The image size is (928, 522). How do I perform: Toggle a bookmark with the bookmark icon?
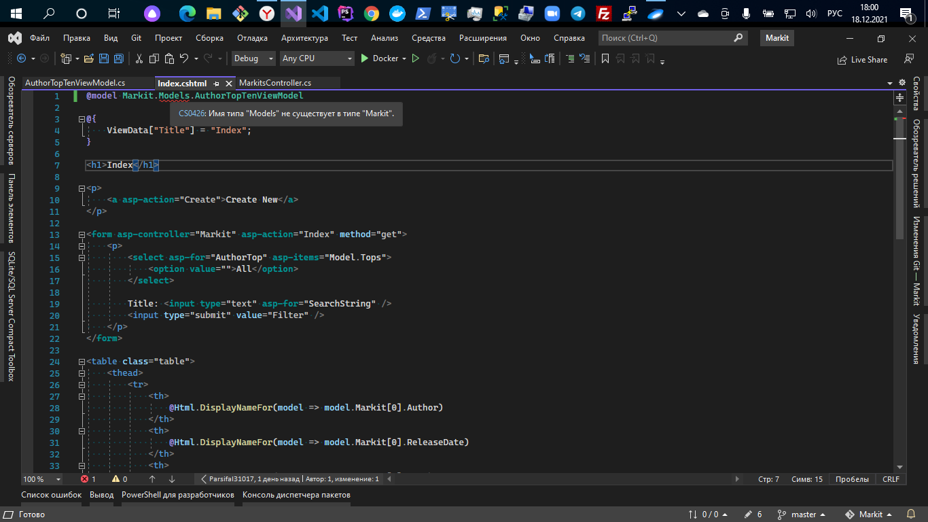pos(605,58)
